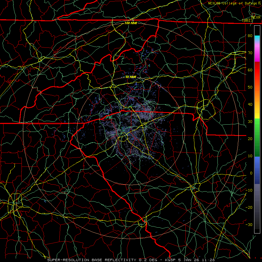The image size is (262, 262).
Task: Click the 100 NMI range ring label
Action: click(131, 23)
